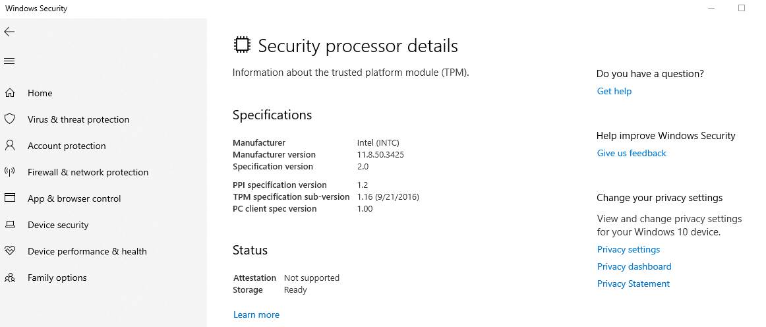
Task: Open Virus & threat protection page
Action: tap(78, 119)
